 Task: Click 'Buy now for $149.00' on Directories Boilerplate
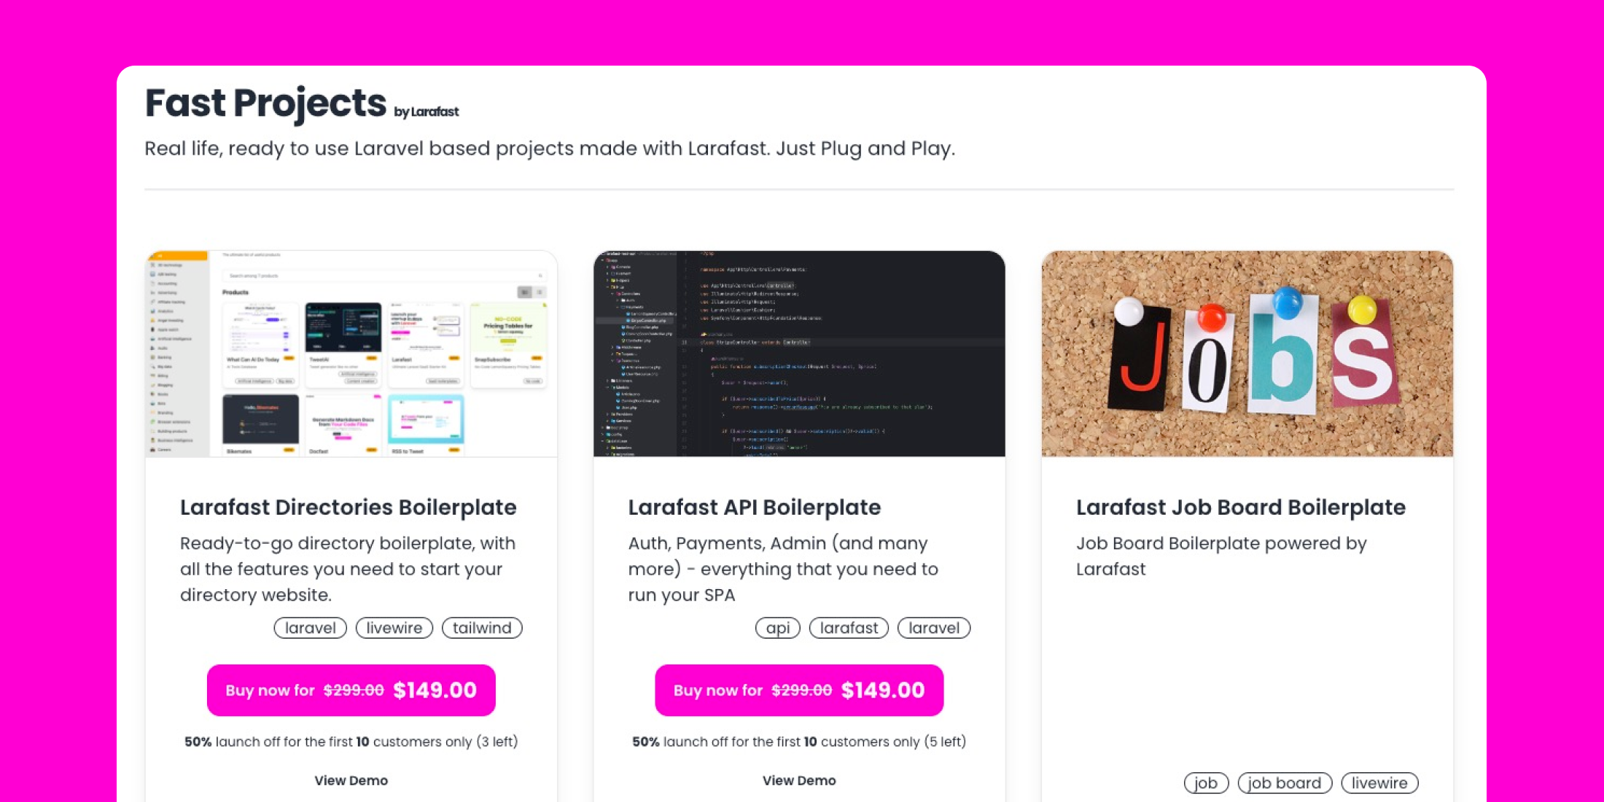(x=351, y=690)
